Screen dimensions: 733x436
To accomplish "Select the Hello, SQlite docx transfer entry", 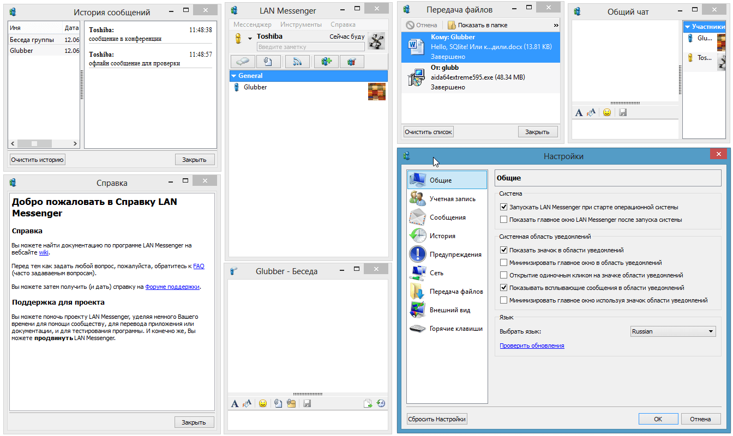I will pyautogui.click(x=480, y=47).
